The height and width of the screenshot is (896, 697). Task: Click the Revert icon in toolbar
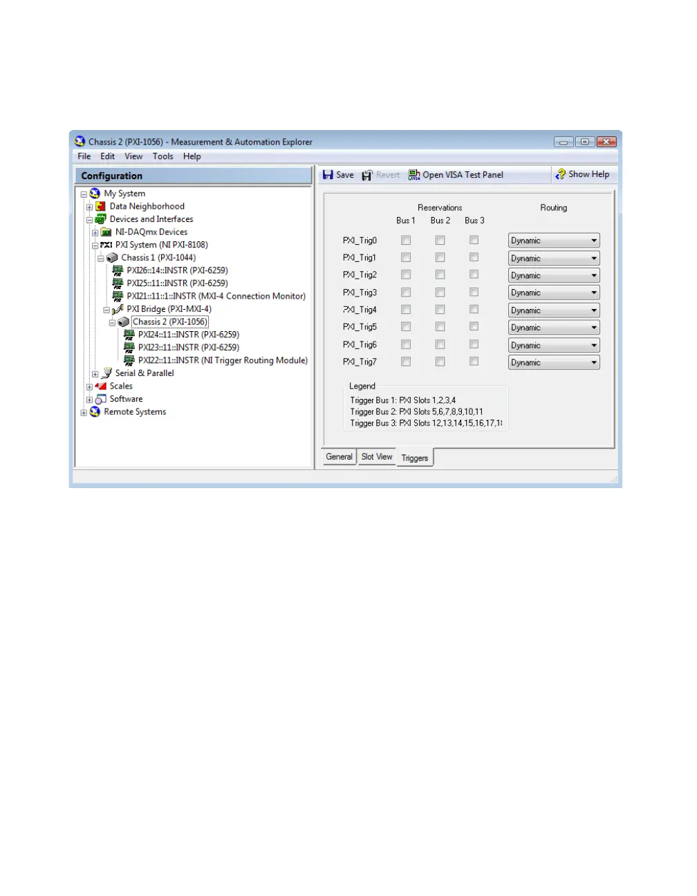tap(367, 175)
